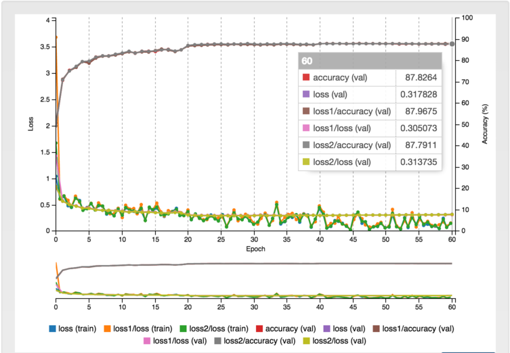Toggle loss1/loss (train) legend entry
The height and width of the screenshot is (353, 510).
point(138,329)
